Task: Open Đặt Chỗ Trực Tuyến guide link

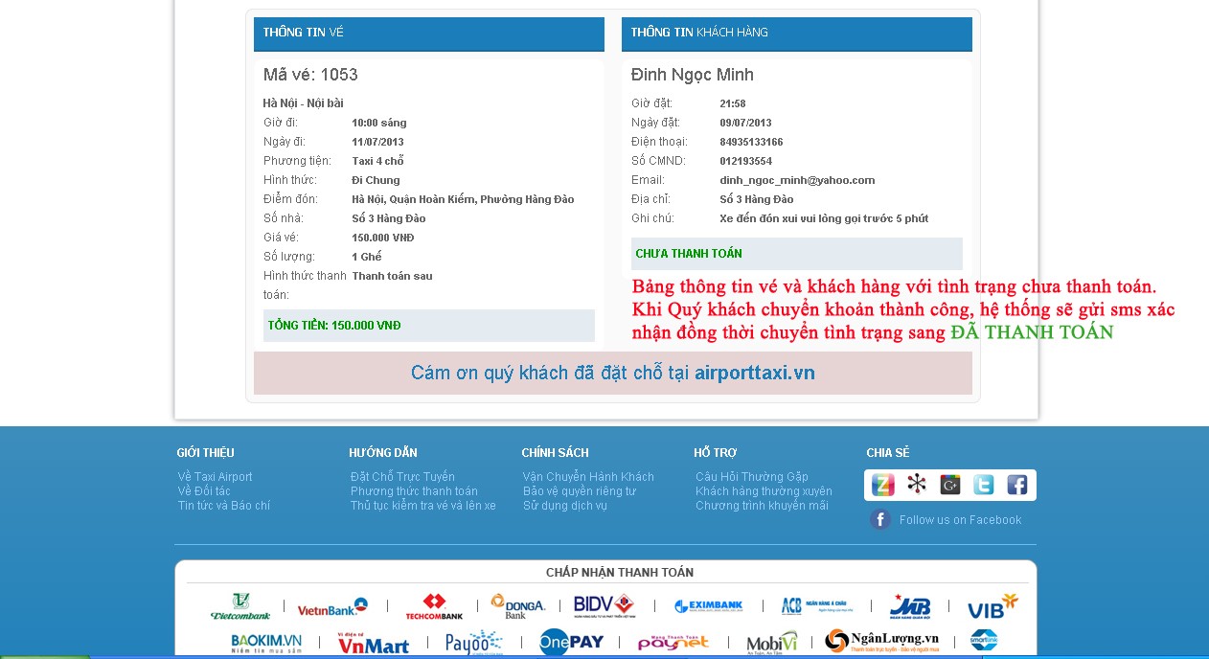Action: coord(402,477)
